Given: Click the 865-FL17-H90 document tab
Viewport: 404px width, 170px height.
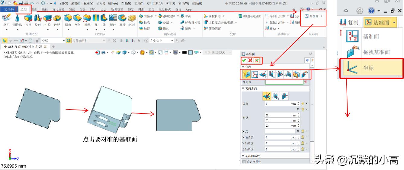Looking at the screenshot, I should 25,47.
